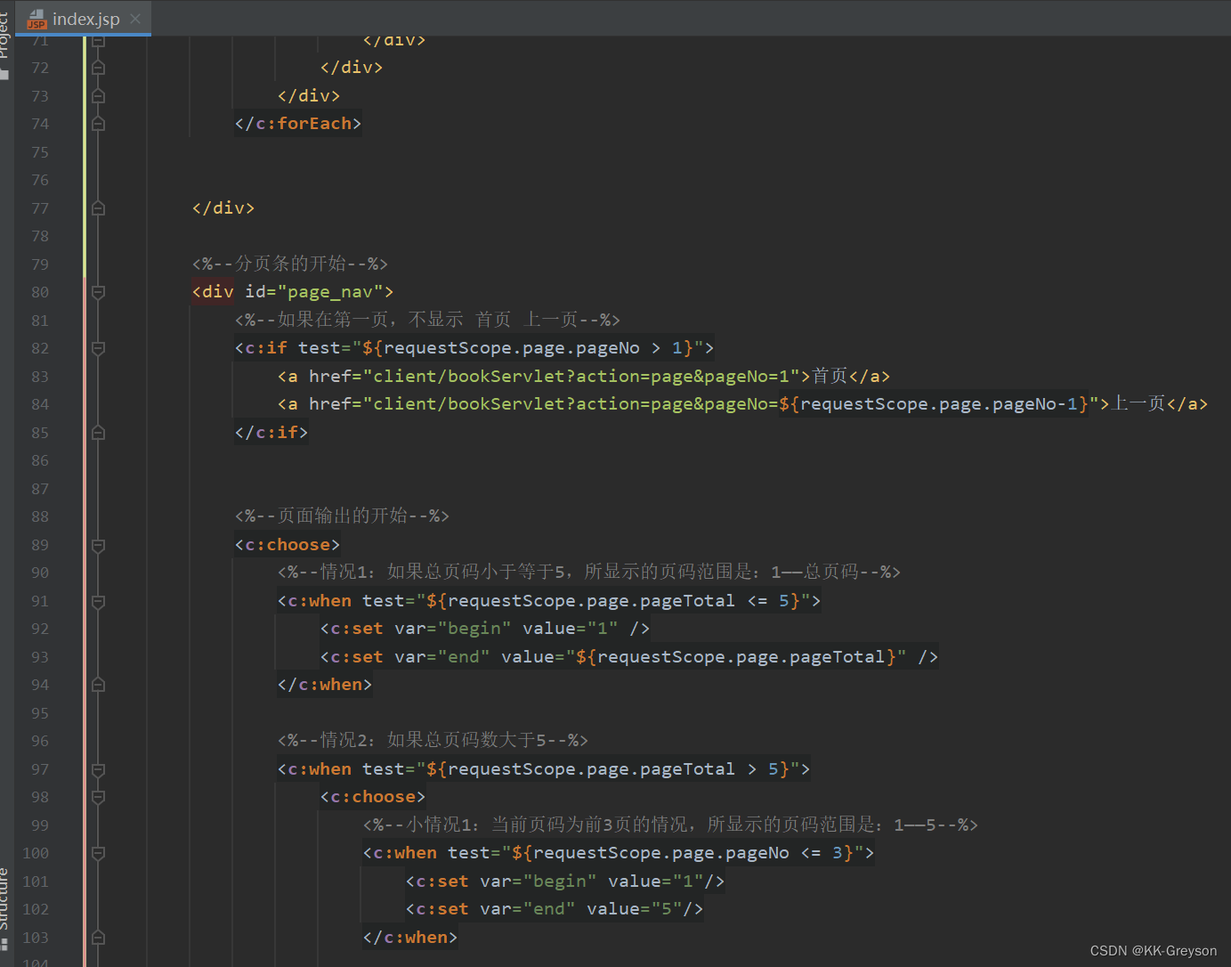The height and width of the screenshot is (967, 1231).
Task: Fold the c:if block at line 82
Action: [x=99, y=348]
